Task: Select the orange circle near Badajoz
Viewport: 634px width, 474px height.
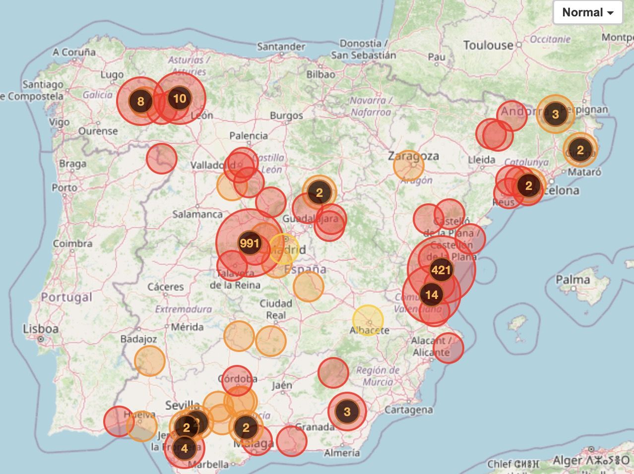Action: (x=149, y=361)
